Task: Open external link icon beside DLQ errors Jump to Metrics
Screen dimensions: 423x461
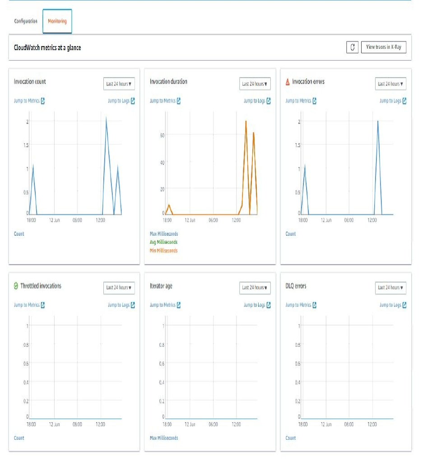Action: (x=315, y=305)
